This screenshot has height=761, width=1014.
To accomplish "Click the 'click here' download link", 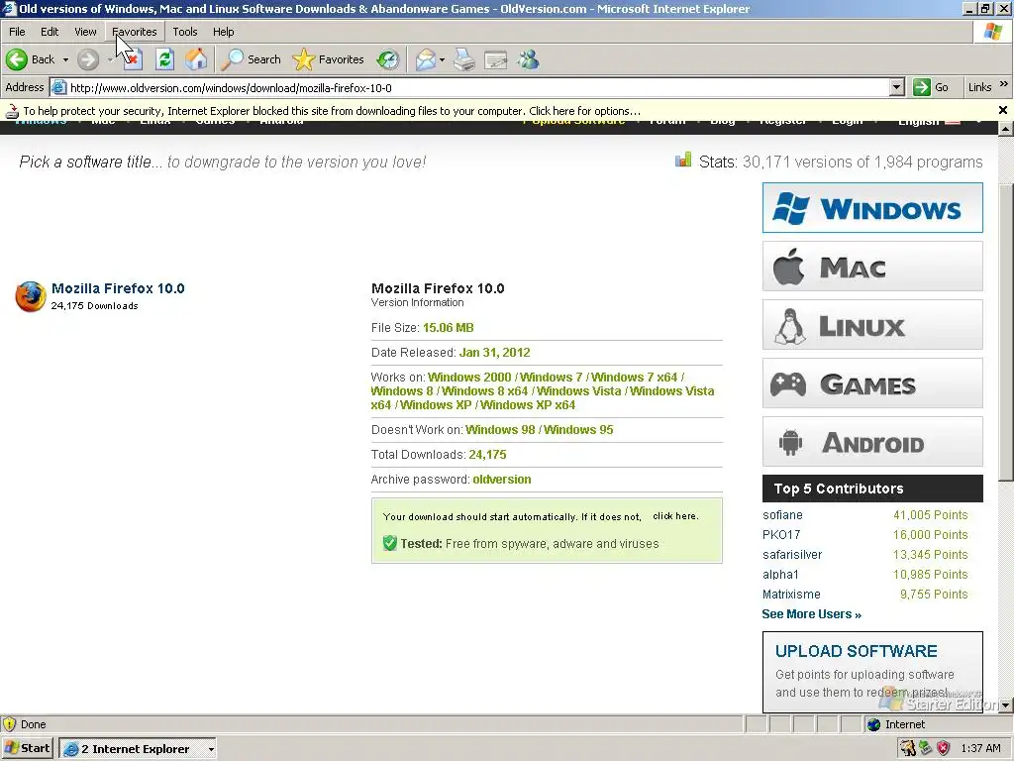I will pyautogui.click(x=675, y=515).
